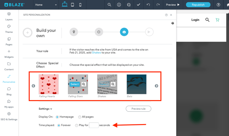Viewport: 229px width, 136px height.
Task: Open the Home page dropdown
Action: point(46,5)
